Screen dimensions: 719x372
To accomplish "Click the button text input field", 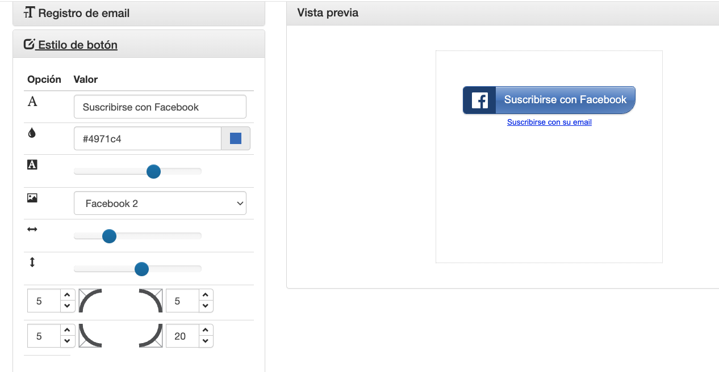I will (x=160, y=107).
